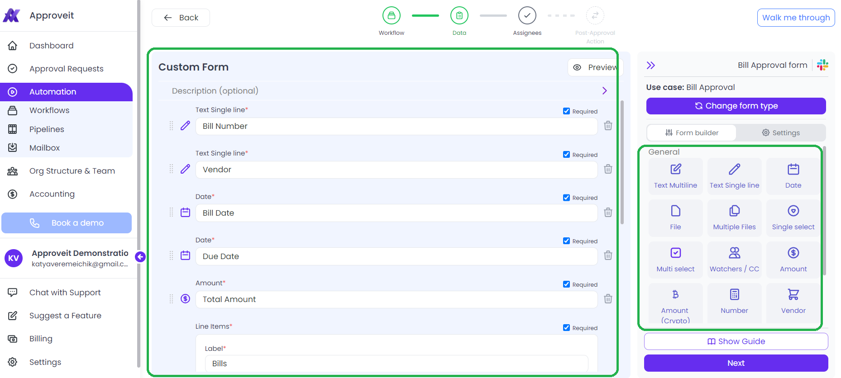Delete the Total Amount field
The image size is (841, 378).
tap(608, 299)
